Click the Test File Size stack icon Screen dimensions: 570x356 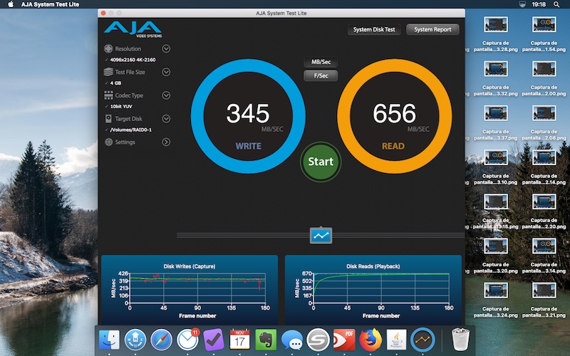point(108,72)
